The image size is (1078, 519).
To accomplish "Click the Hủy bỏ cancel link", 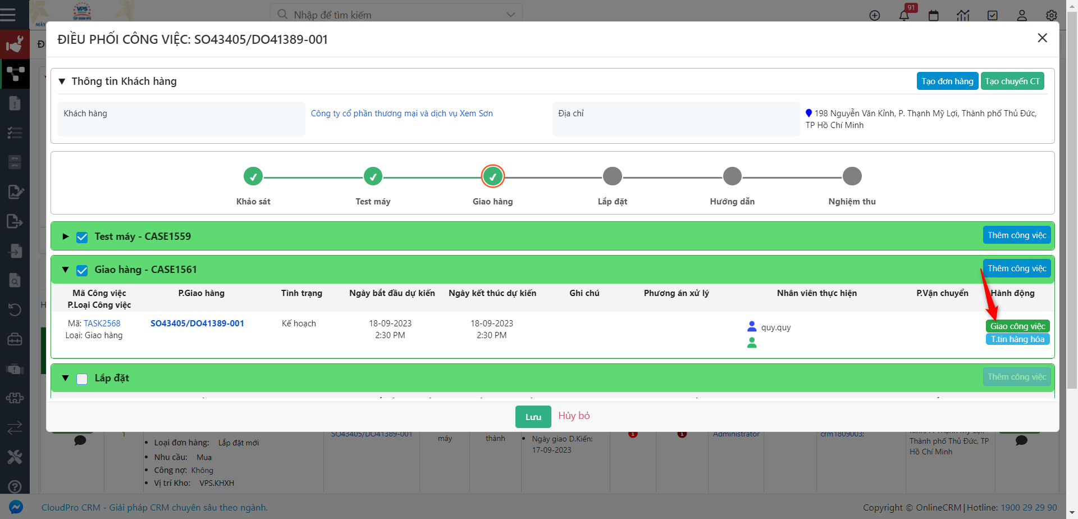I will click(x=574, y=416).
